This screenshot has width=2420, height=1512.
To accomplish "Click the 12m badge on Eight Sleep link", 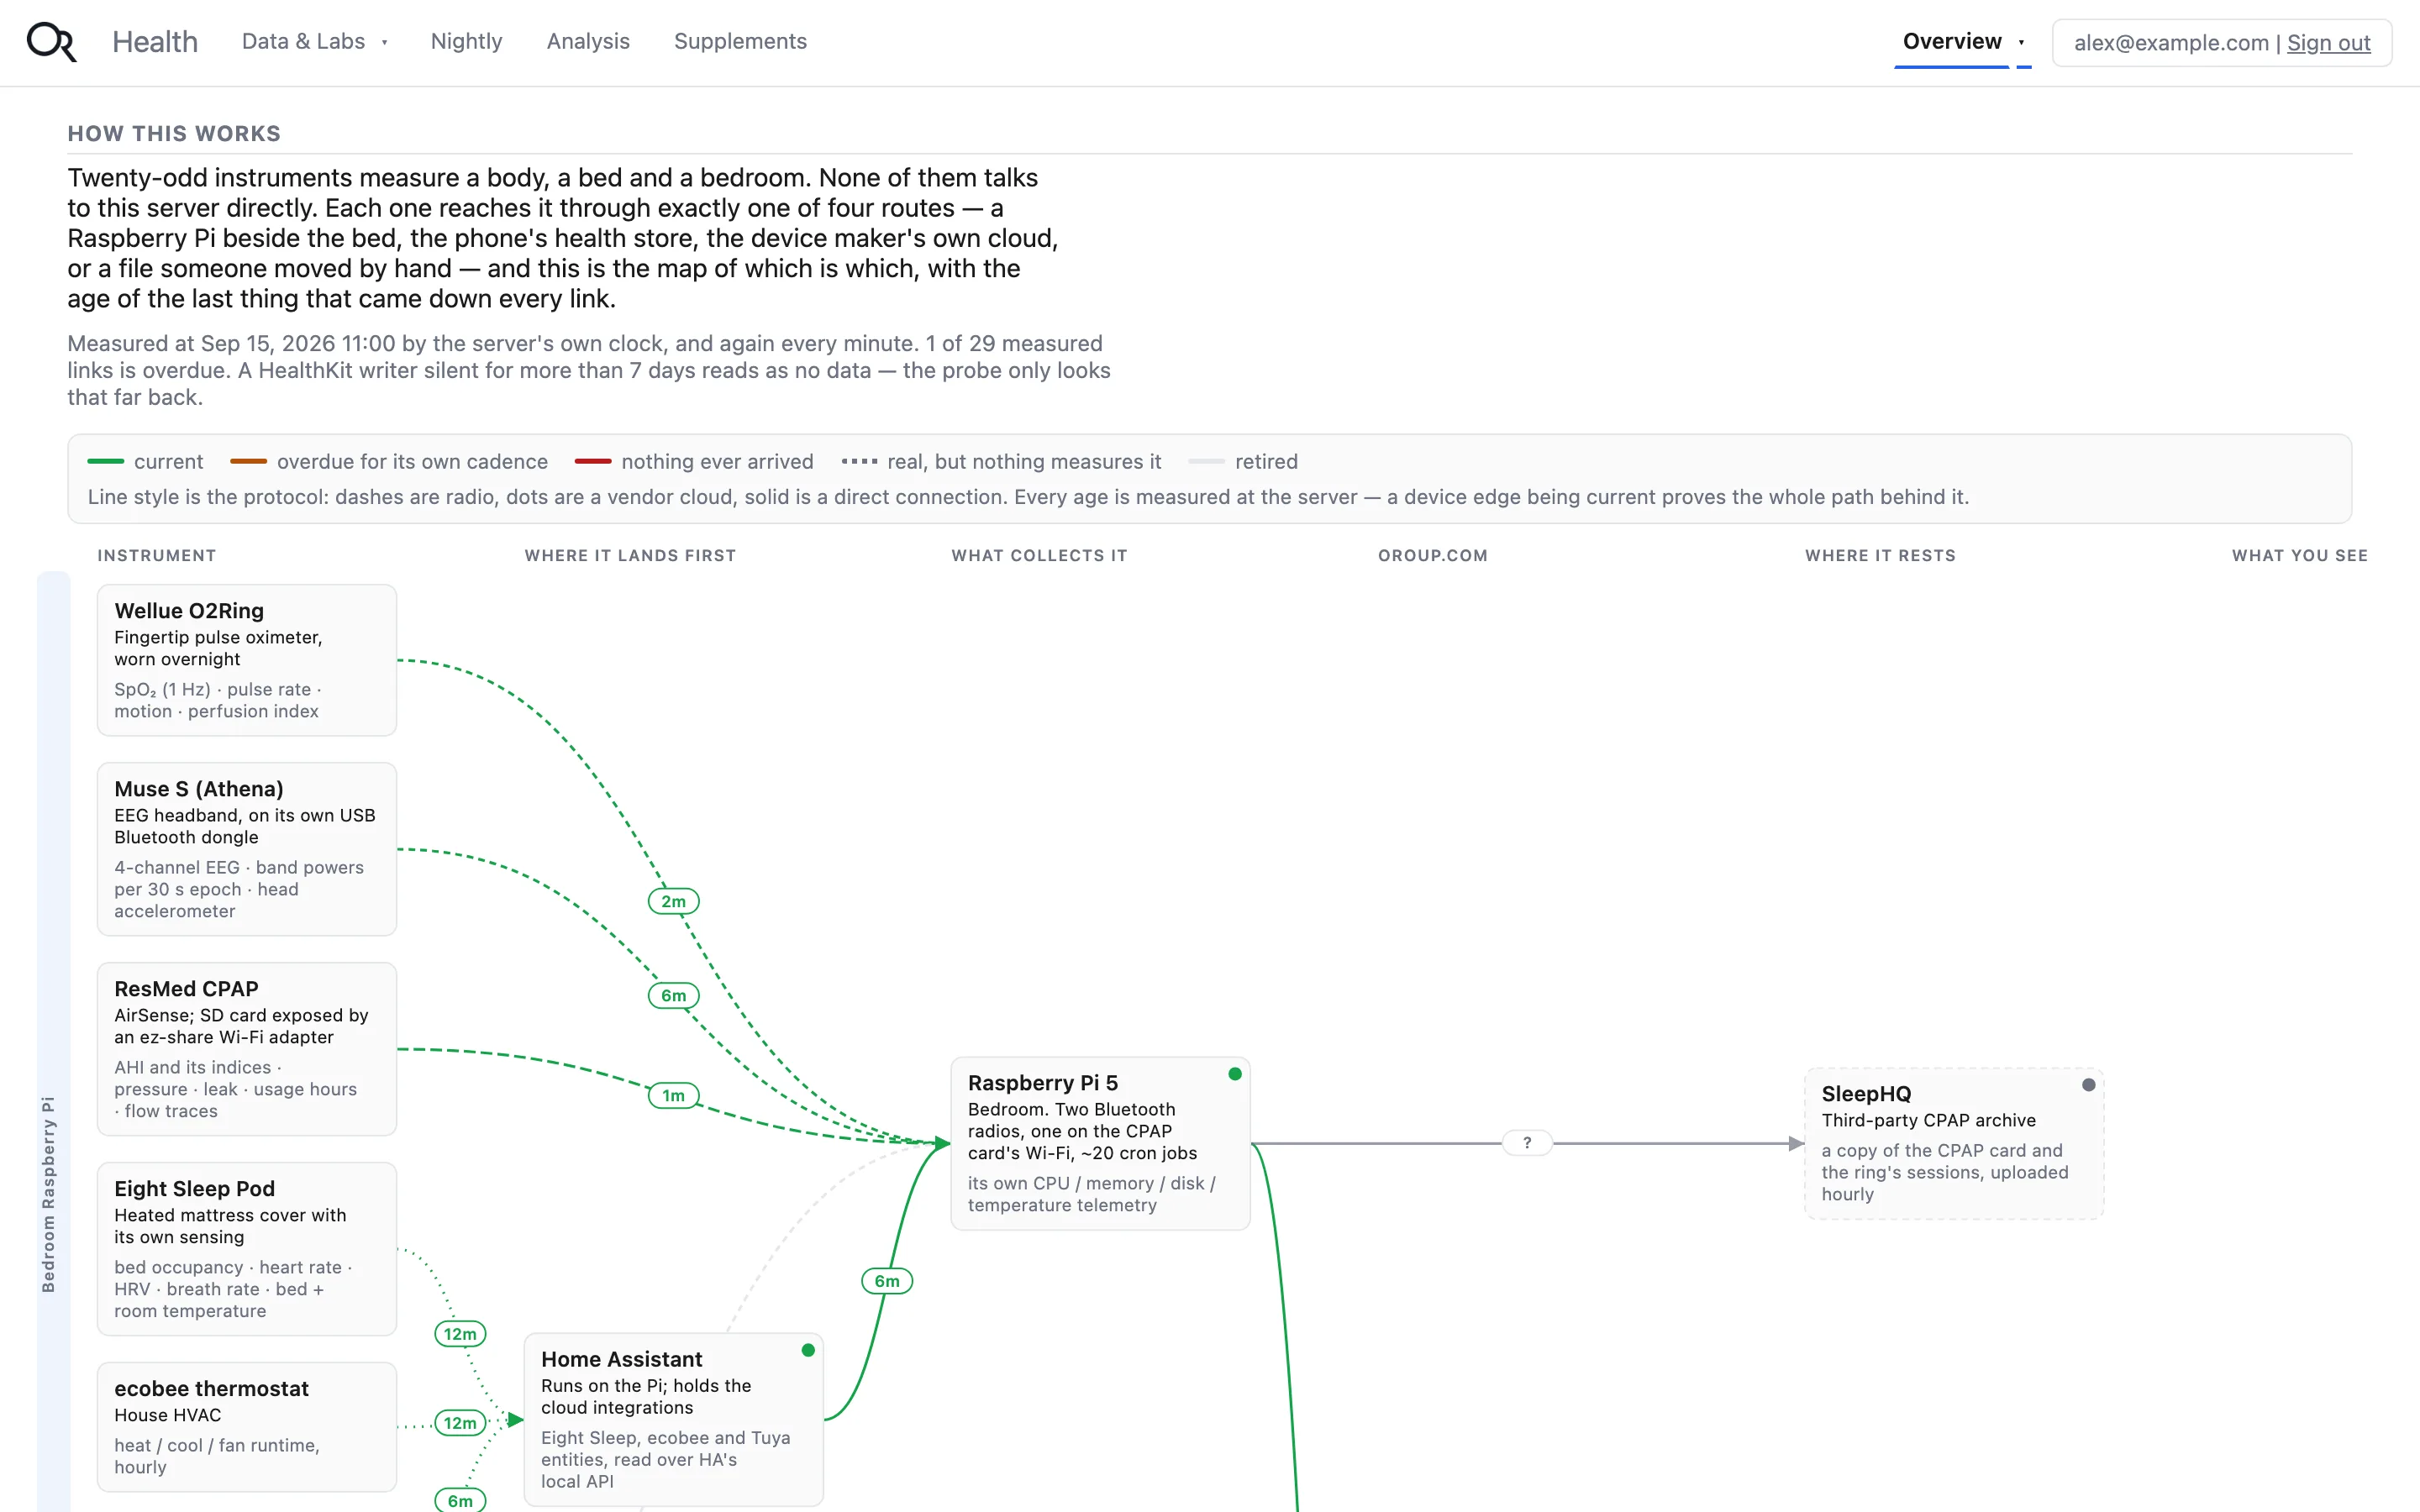I will [x=460, y=1334].
